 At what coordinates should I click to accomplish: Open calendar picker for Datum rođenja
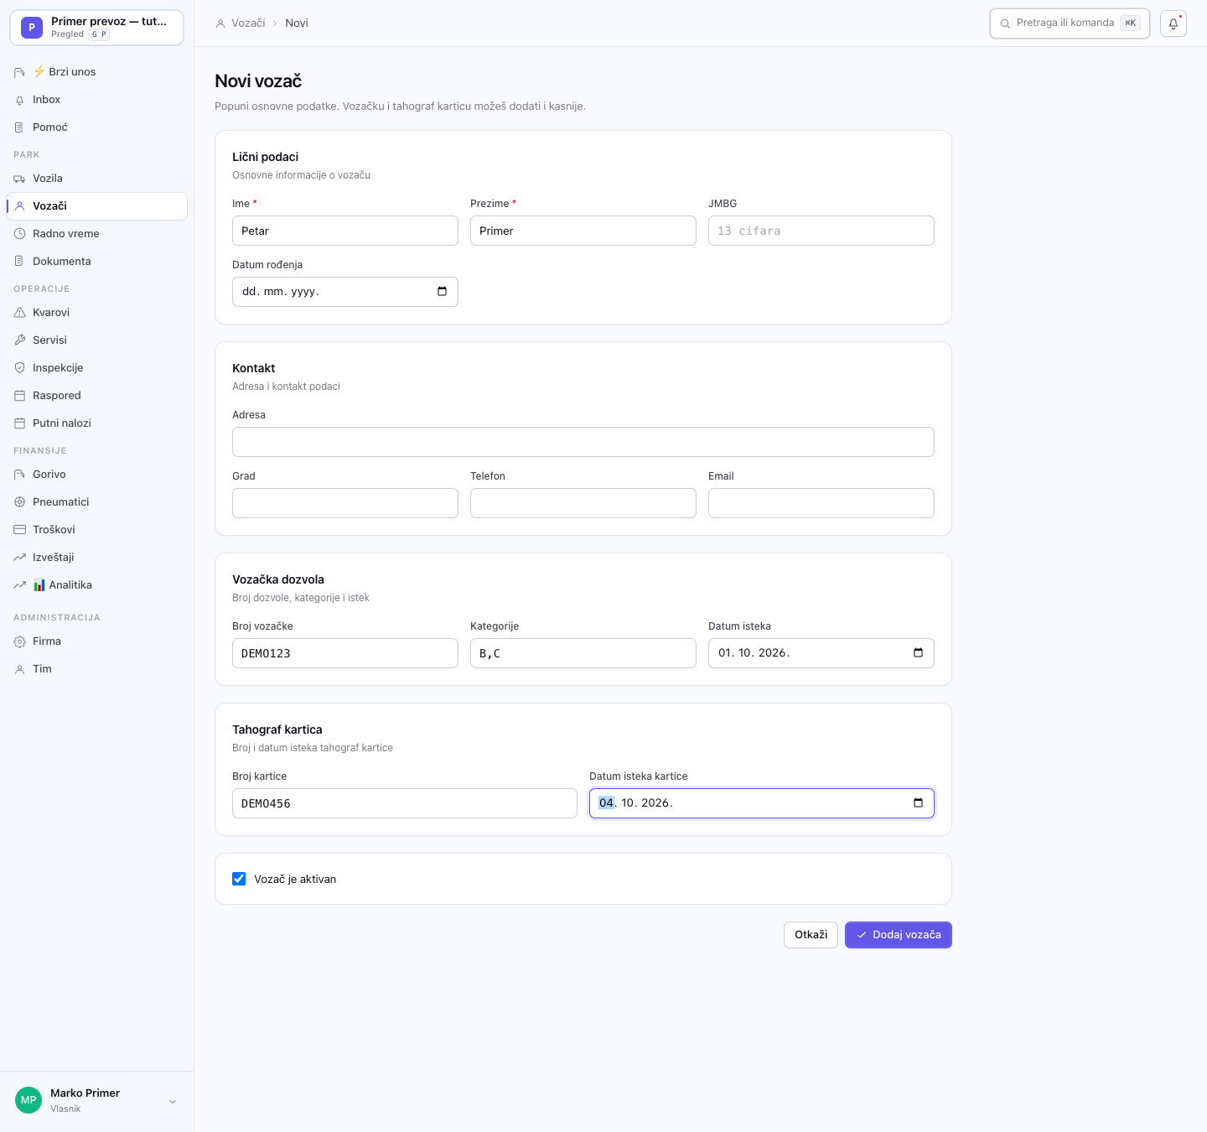(442, 292)
